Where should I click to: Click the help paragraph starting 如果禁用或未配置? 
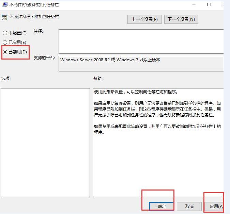point(157,129)
